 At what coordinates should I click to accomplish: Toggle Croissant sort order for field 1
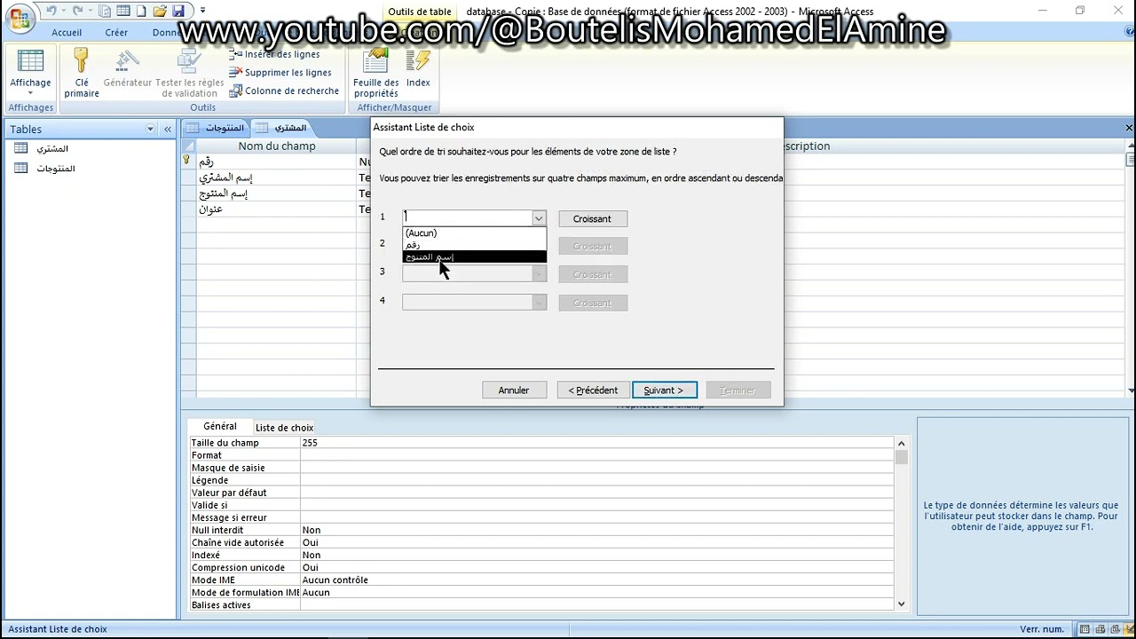click(593, 218)
